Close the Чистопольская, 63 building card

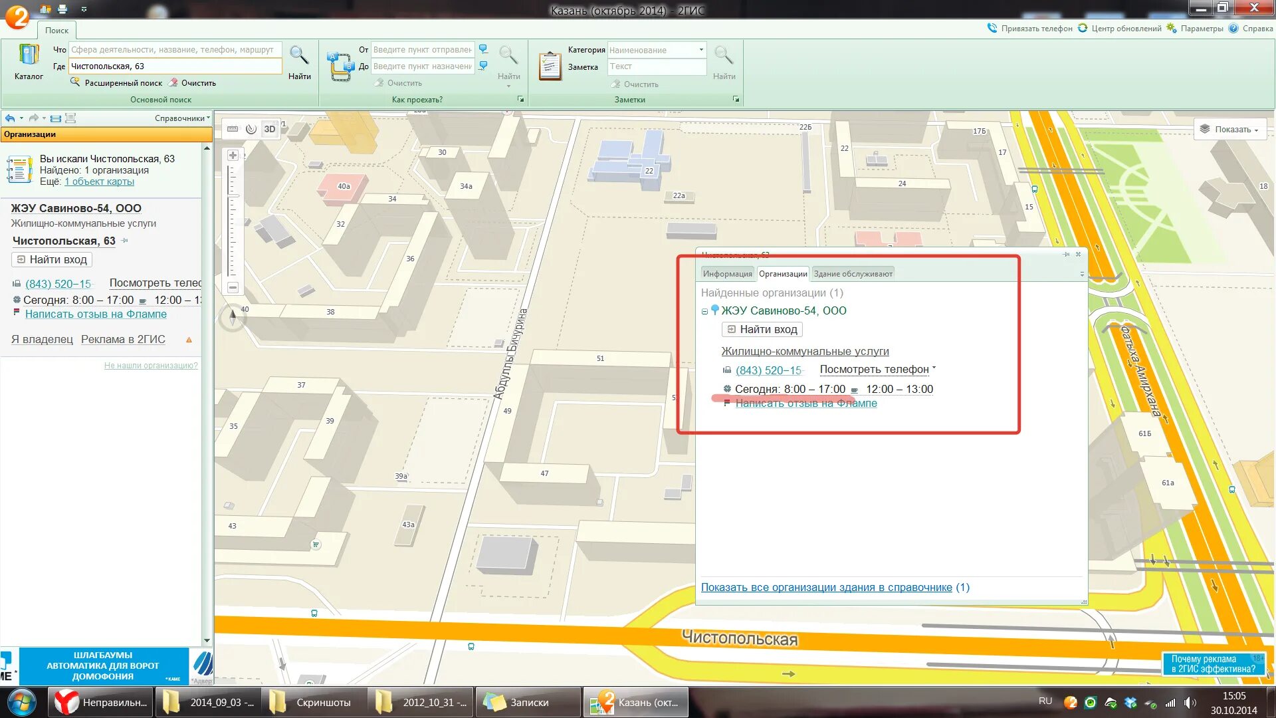[x=1078, y=255]
